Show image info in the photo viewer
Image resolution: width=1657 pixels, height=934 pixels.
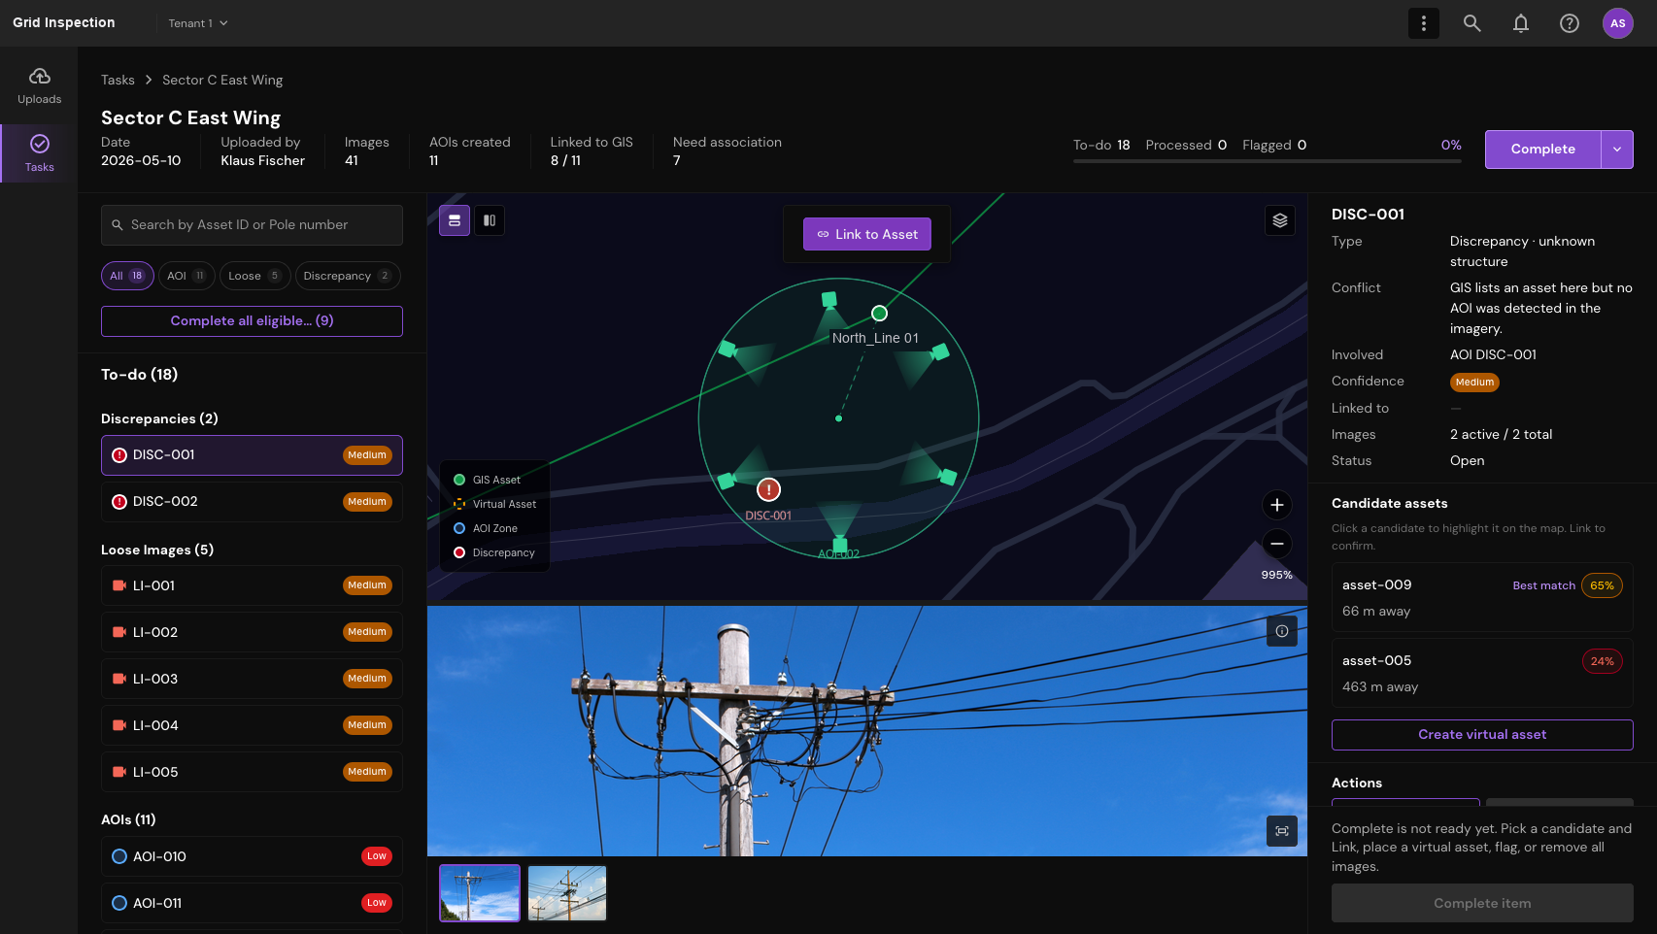pos(1282,631)
